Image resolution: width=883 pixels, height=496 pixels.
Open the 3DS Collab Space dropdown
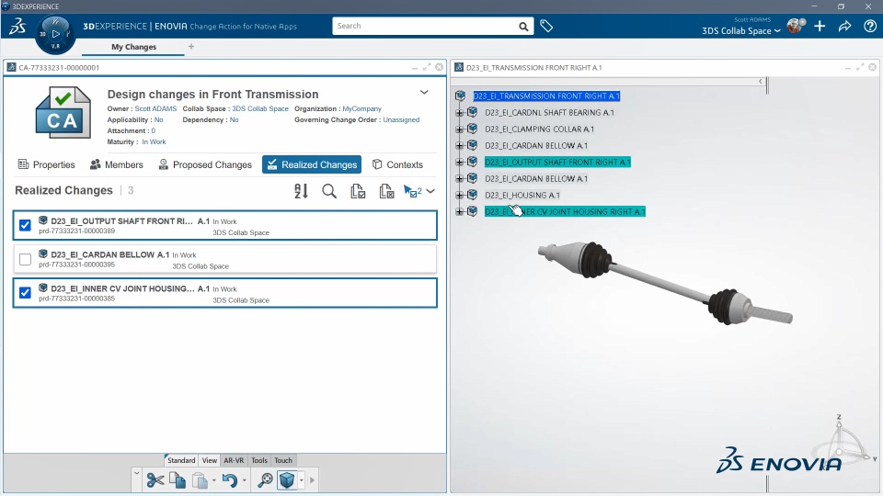741,31
